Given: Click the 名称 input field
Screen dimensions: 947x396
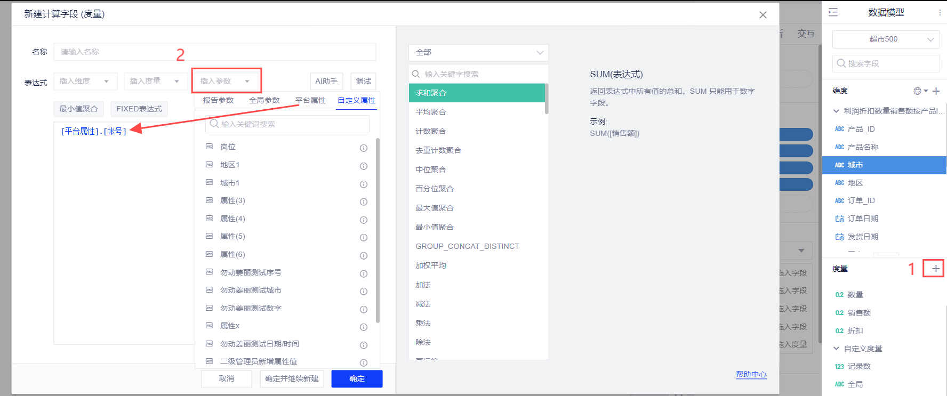Looking at the screenshot, I should coord(214,52).
